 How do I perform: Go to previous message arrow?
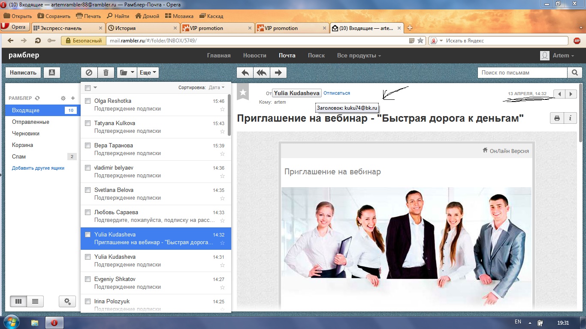tap(559, 94)
